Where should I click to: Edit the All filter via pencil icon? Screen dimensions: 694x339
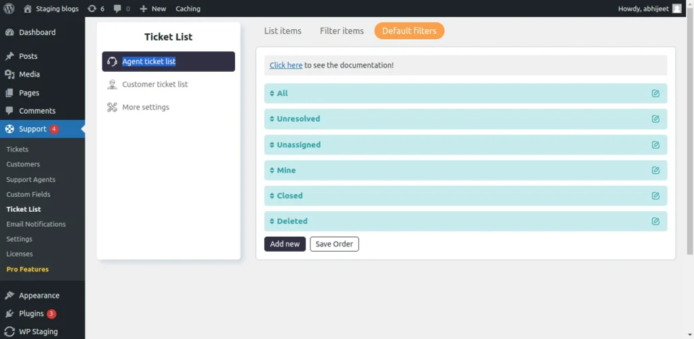coord(655,93)
